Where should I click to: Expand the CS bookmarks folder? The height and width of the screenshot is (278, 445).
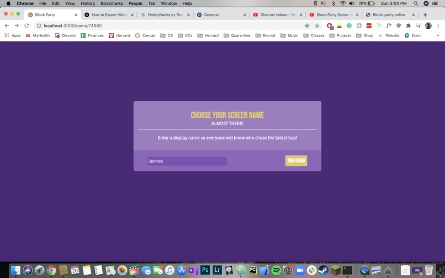pos(167,35)
